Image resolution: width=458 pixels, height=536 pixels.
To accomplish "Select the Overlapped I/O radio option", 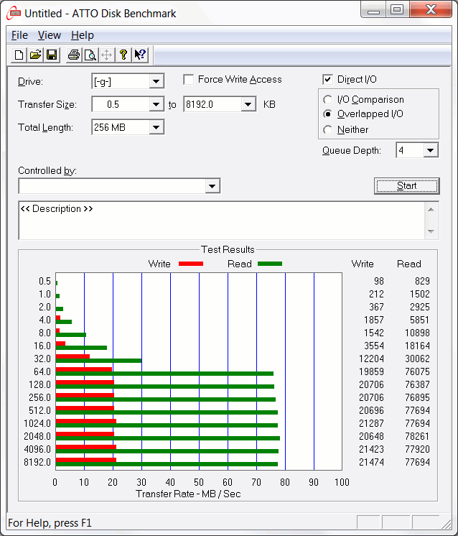I will [x=327, y=114].
